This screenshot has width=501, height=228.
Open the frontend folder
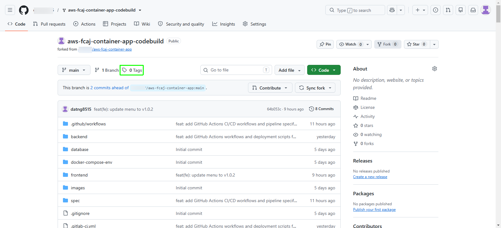pyautogui.click(x=79, y=175)
